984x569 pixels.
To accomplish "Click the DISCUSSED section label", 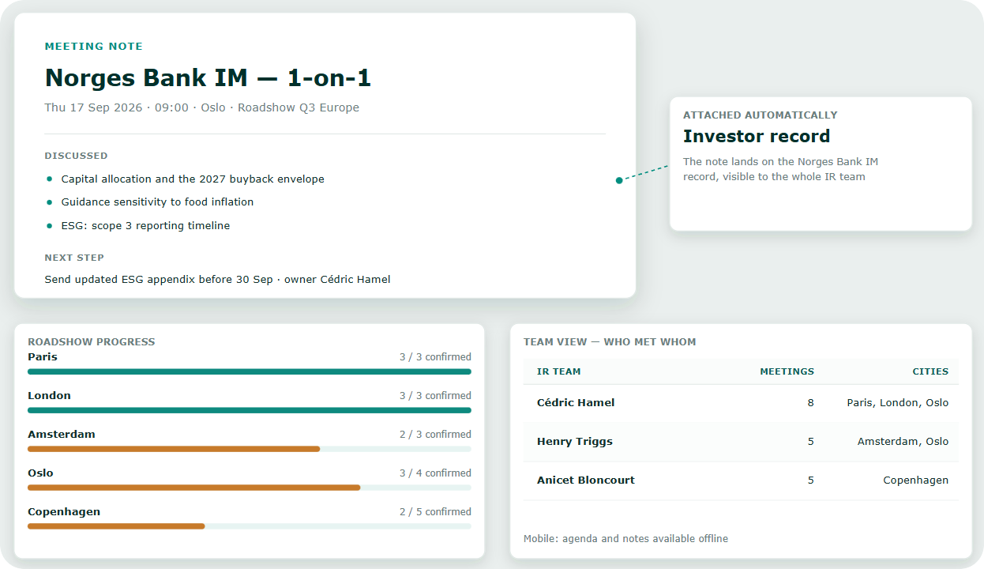I will pyautogui.click(x=76, y=156).
